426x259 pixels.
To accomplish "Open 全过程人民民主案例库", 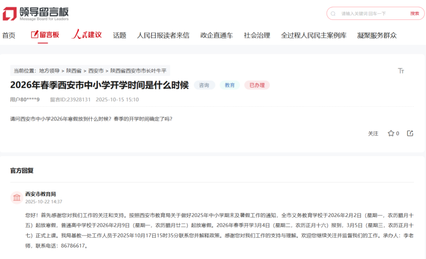I will pyautogui.click(x=313, y=35).
